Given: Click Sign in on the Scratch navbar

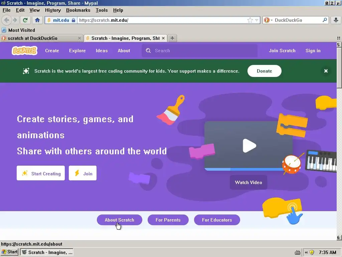Looking at the screenshot, I should (313, 51).
